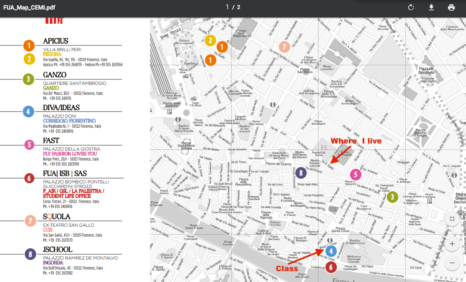Click the FUA| ISB | SAS heading
The height and width of the screenshot is (282, 466).
click(x=65, y=173)
